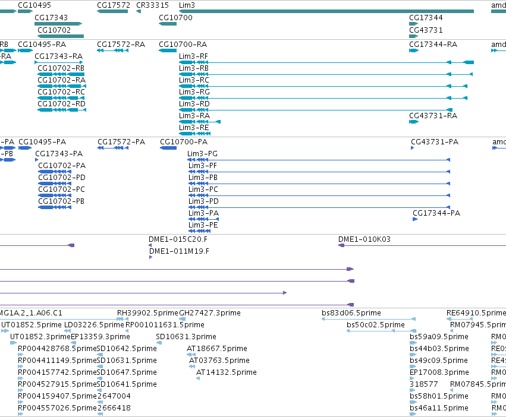Click the bs83d06.5prime EST label

351,313
